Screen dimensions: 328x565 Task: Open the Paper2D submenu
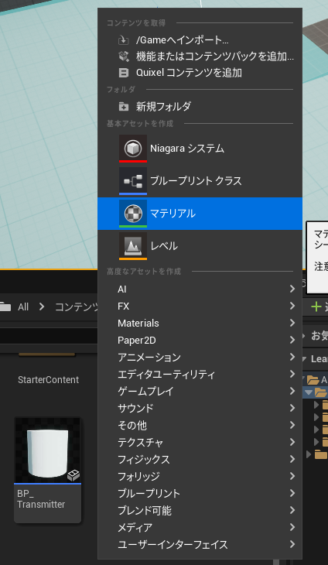(200, 340)
